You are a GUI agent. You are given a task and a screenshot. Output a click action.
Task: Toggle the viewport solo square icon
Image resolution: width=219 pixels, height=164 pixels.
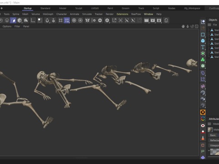click(40, 20)
